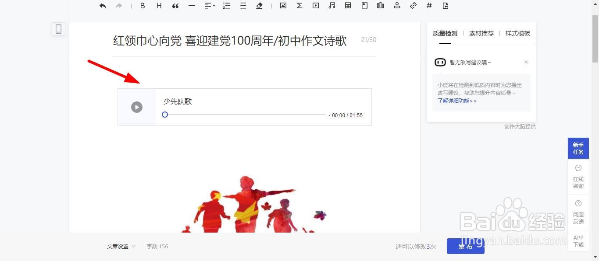Screen dimensions: 599x261
Task: Play the 少先队歌 audio clip
Action: click(137, 107)
